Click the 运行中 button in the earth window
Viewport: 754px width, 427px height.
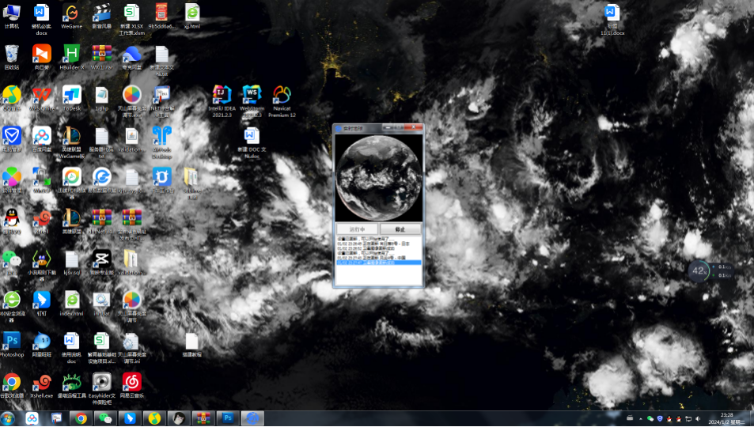357,229
